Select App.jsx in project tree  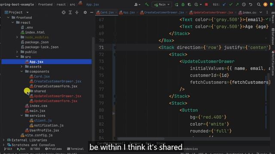pyautogui.click(x=46, y=62)
